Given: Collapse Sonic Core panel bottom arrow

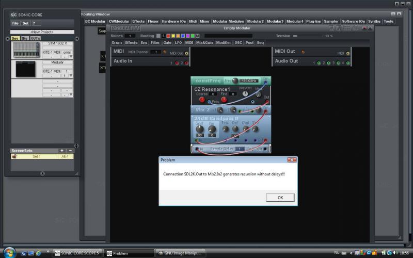Looking at the screenshot, I should (x=42, y=173).
